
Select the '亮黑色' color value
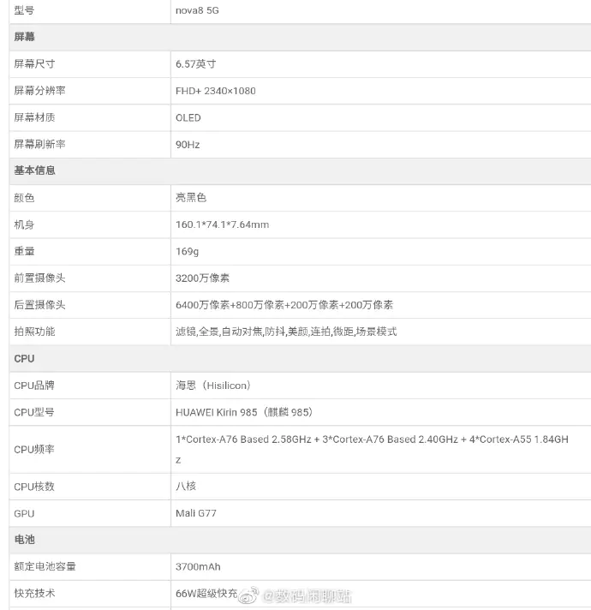(x=190, y=198)
